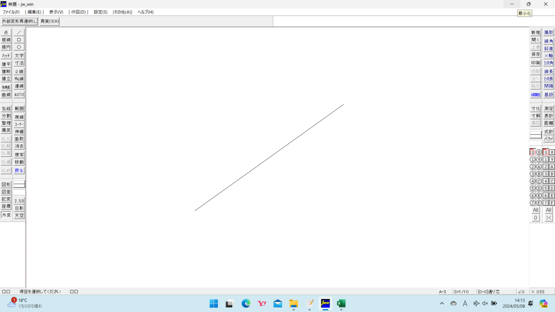The image size is (555, 312).
Task: Open the 寸法 dimension tool
Action: pyautogui.click(x=18, y=63)
